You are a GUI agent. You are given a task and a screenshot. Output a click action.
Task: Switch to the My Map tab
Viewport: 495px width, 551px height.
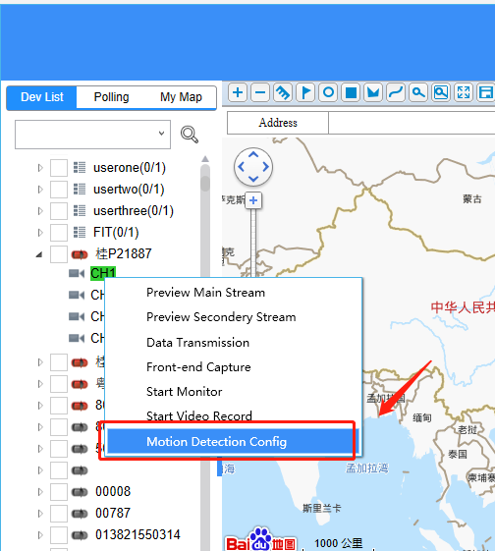[x=181, y=97]
